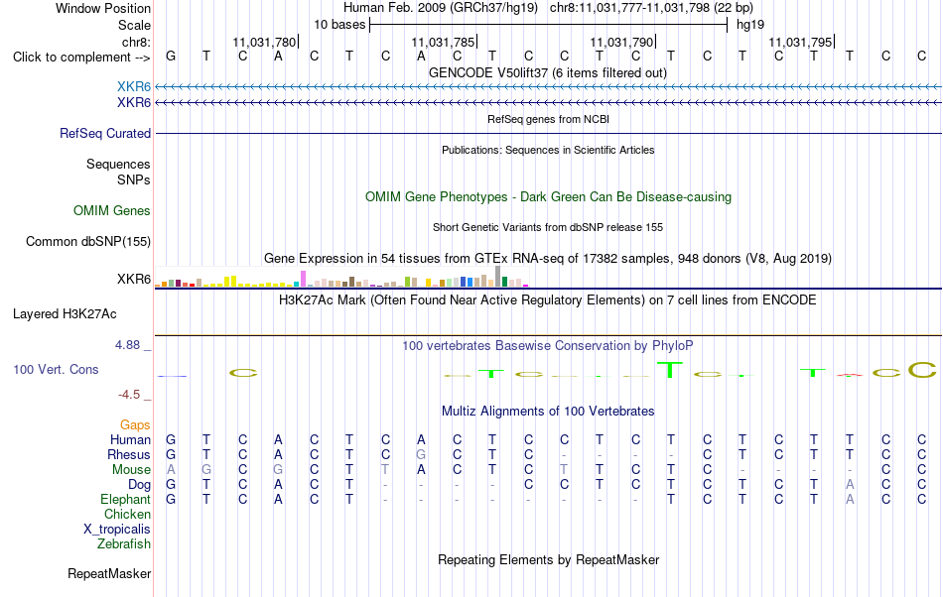Viewport: 943px width, 597px height.
Task: Open the dark blue XKR6 GENCODE transcript label
Action: (x=134, y=103)
